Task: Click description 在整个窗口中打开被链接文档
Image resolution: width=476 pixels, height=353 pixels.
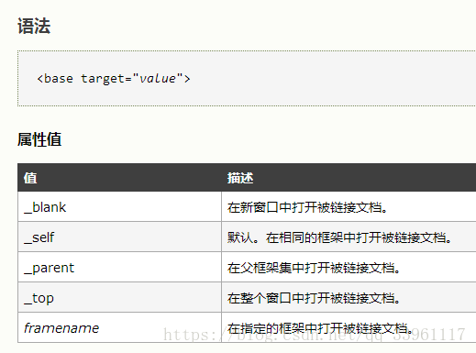Action: tap(314, 298)
